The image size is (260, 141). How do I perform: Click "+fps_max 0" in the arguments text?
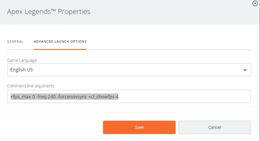tap(22, 97)
